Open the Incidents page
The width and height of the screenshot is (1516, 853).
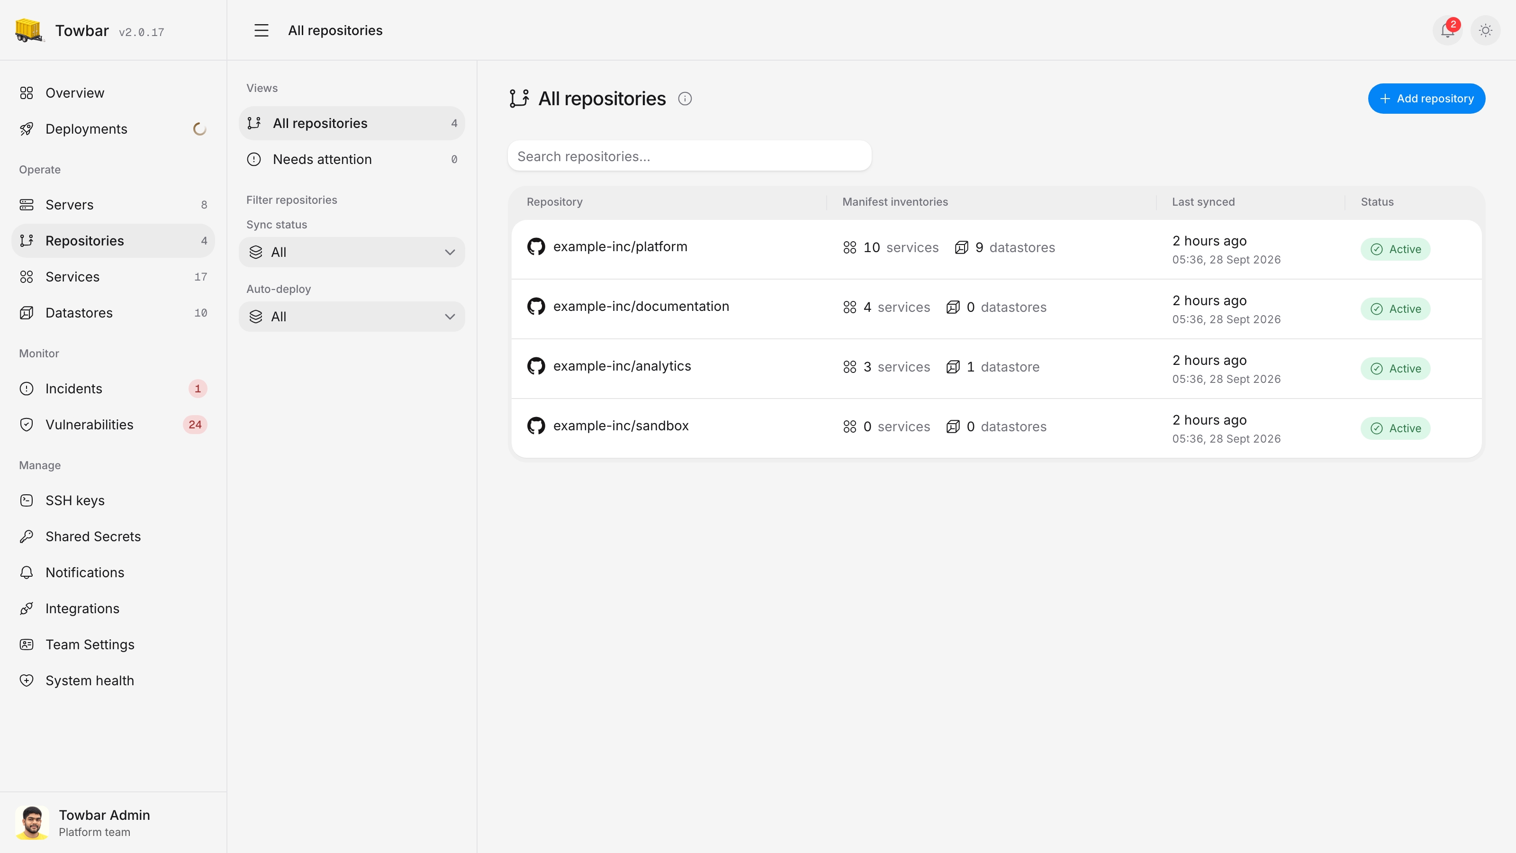point(113,389)
